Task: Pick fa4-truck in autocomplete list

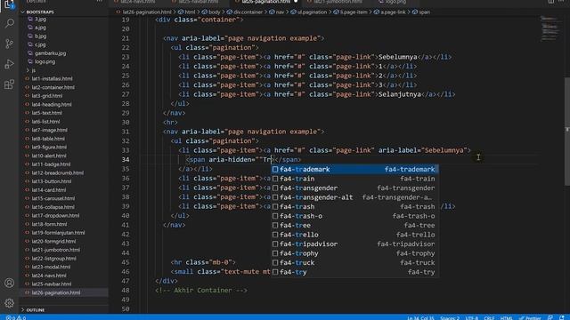Action: [354, 263]
